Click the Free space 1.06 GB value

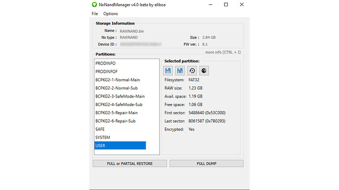[x=195, y=104]
